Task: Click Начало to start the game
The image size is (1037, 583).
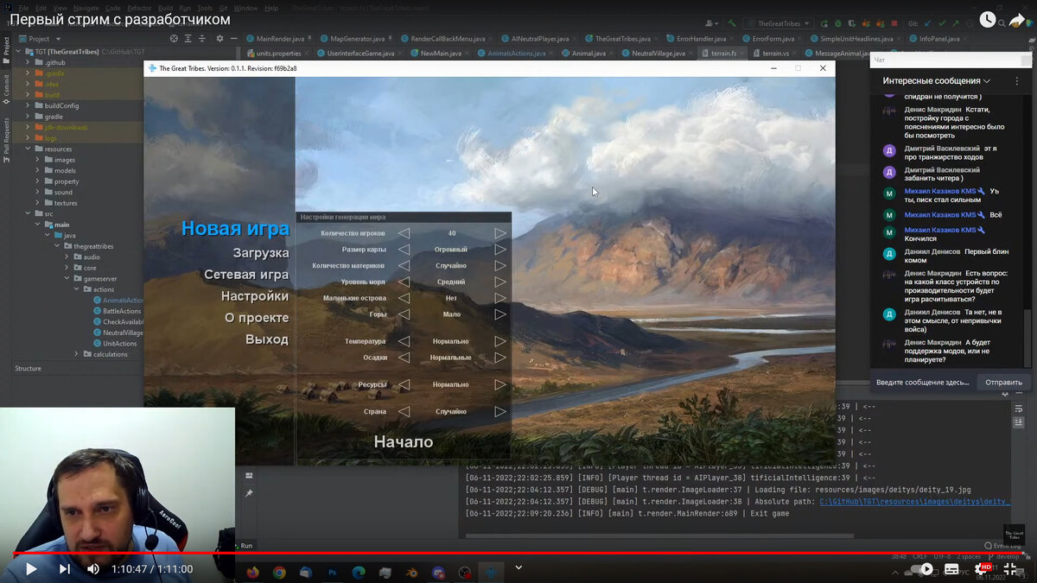Action: pos(404,442)
